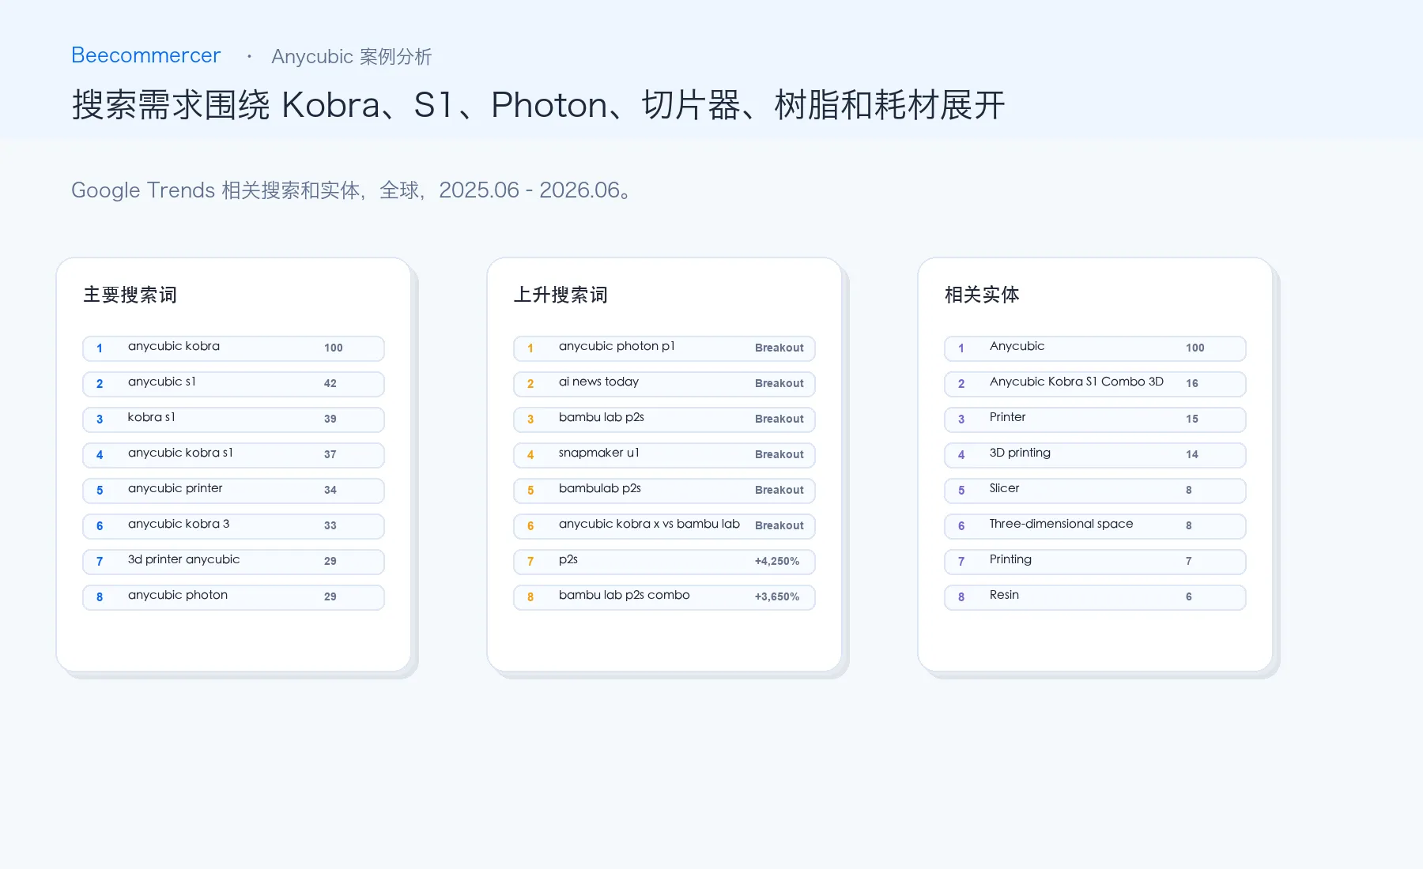
Task: Click the 'anycubic printer' row
Action: (233, 491)
